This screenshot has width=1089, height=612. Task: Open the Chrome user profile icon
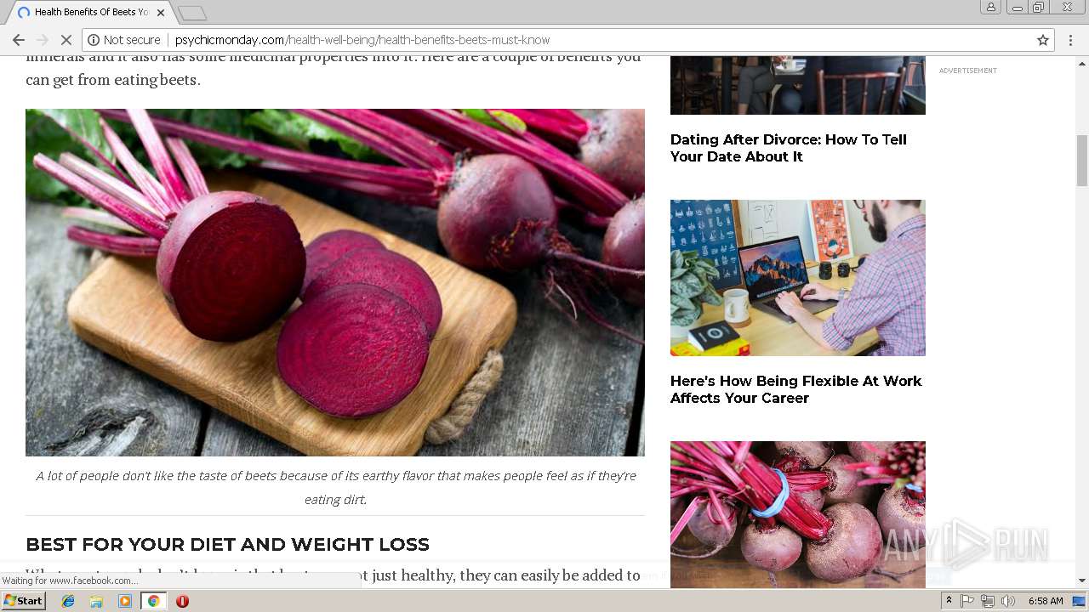coord(990,7)
